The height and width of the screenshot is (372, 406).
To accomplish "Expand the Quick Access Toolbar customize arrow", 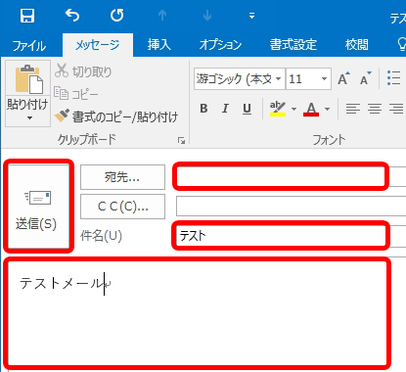I will coord(251,16).
